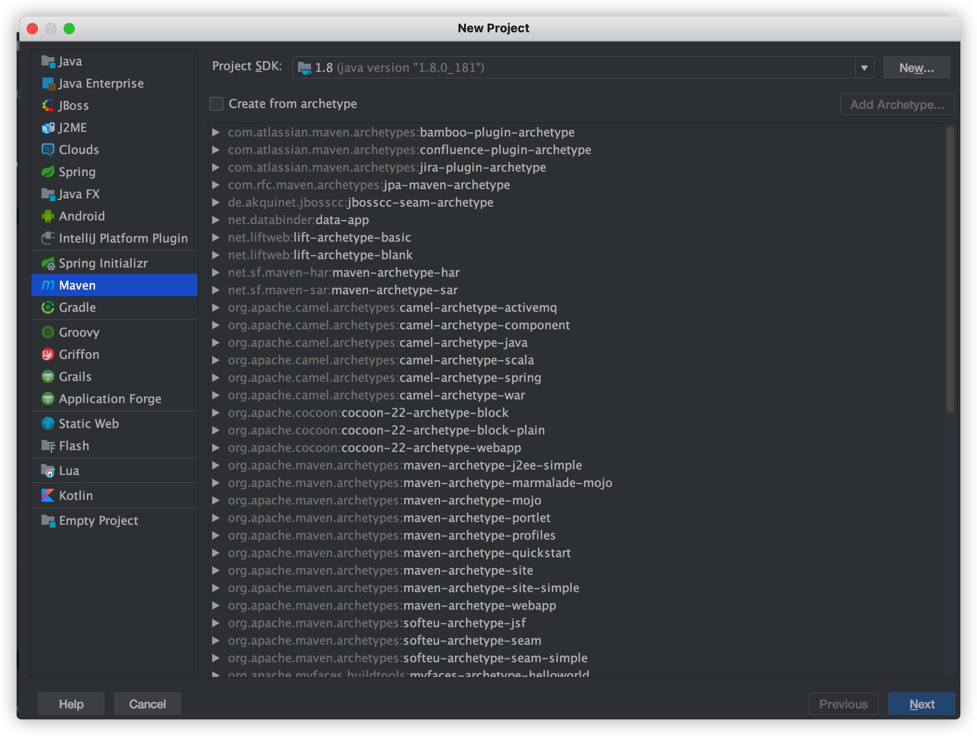Choose the Empty Project icon
Viewport: 977px width, 736px height.
pyautogui.click(x=48, y=521)
